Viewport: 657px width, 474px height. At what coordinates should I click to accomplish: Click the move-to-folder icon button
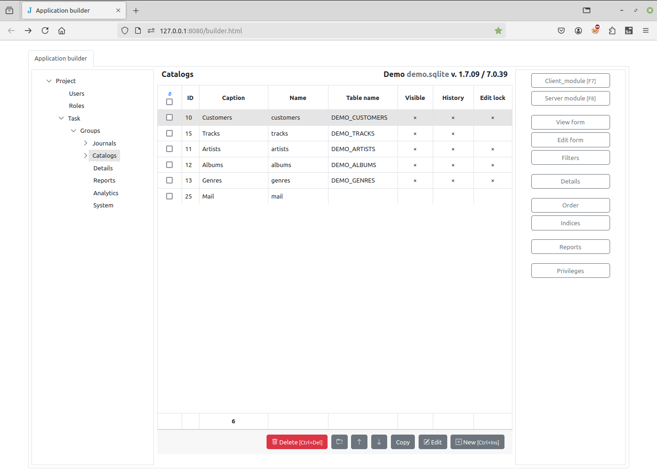point(339,442)
